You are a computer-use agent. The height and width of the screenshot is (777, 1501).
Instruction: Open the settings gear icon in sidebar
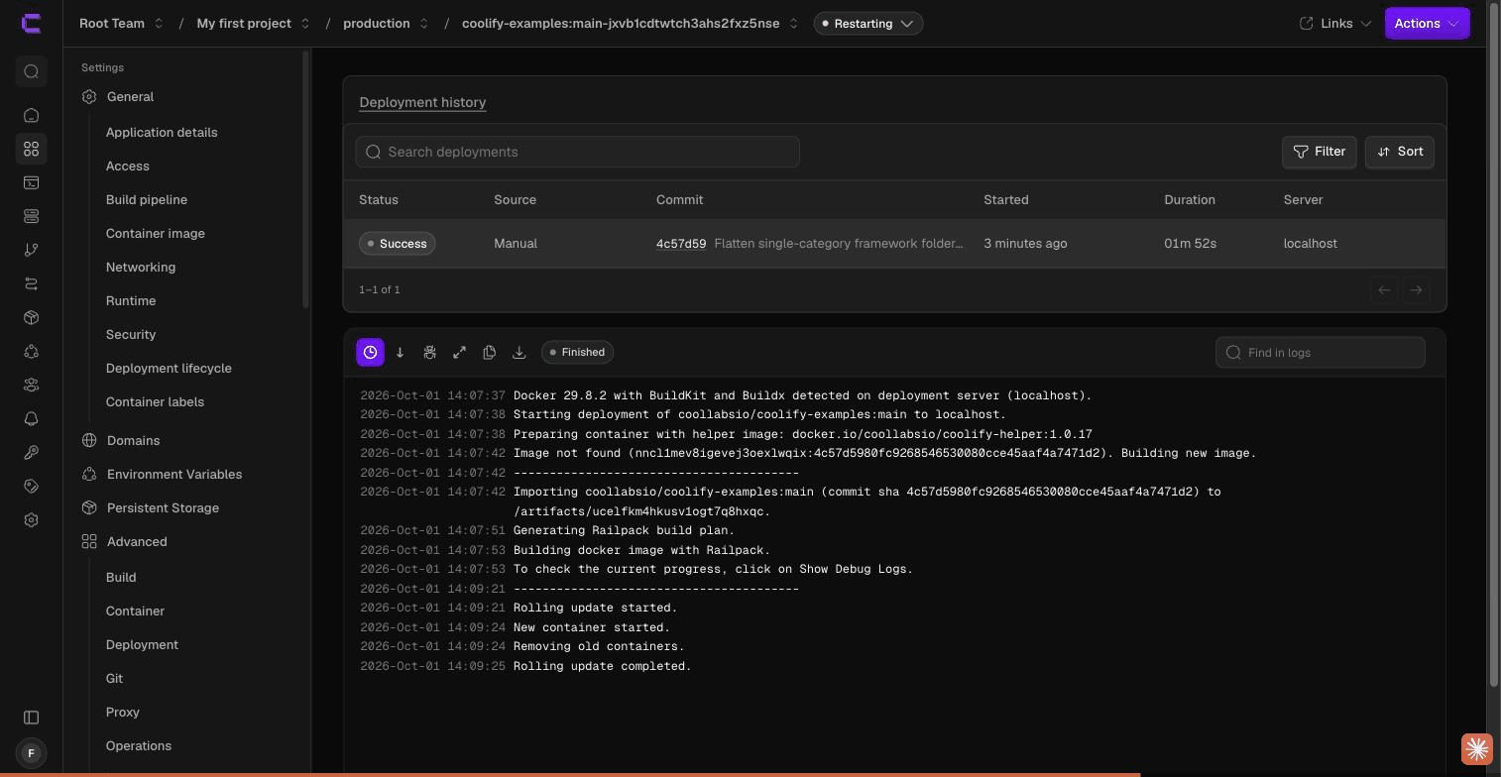[31, 519]
